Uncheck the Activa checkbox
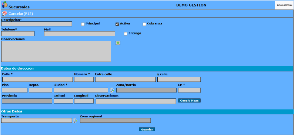 coord(117,24)
